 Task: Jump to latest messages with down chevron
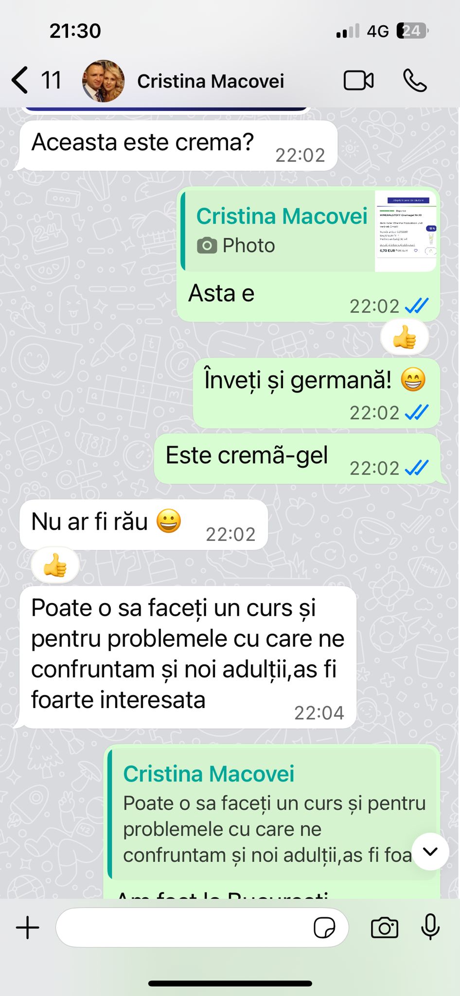pyautogui.click(x=430, y=852)
